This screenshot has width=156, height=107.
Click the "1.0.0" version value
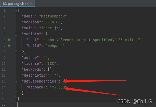tap(53, 22)
